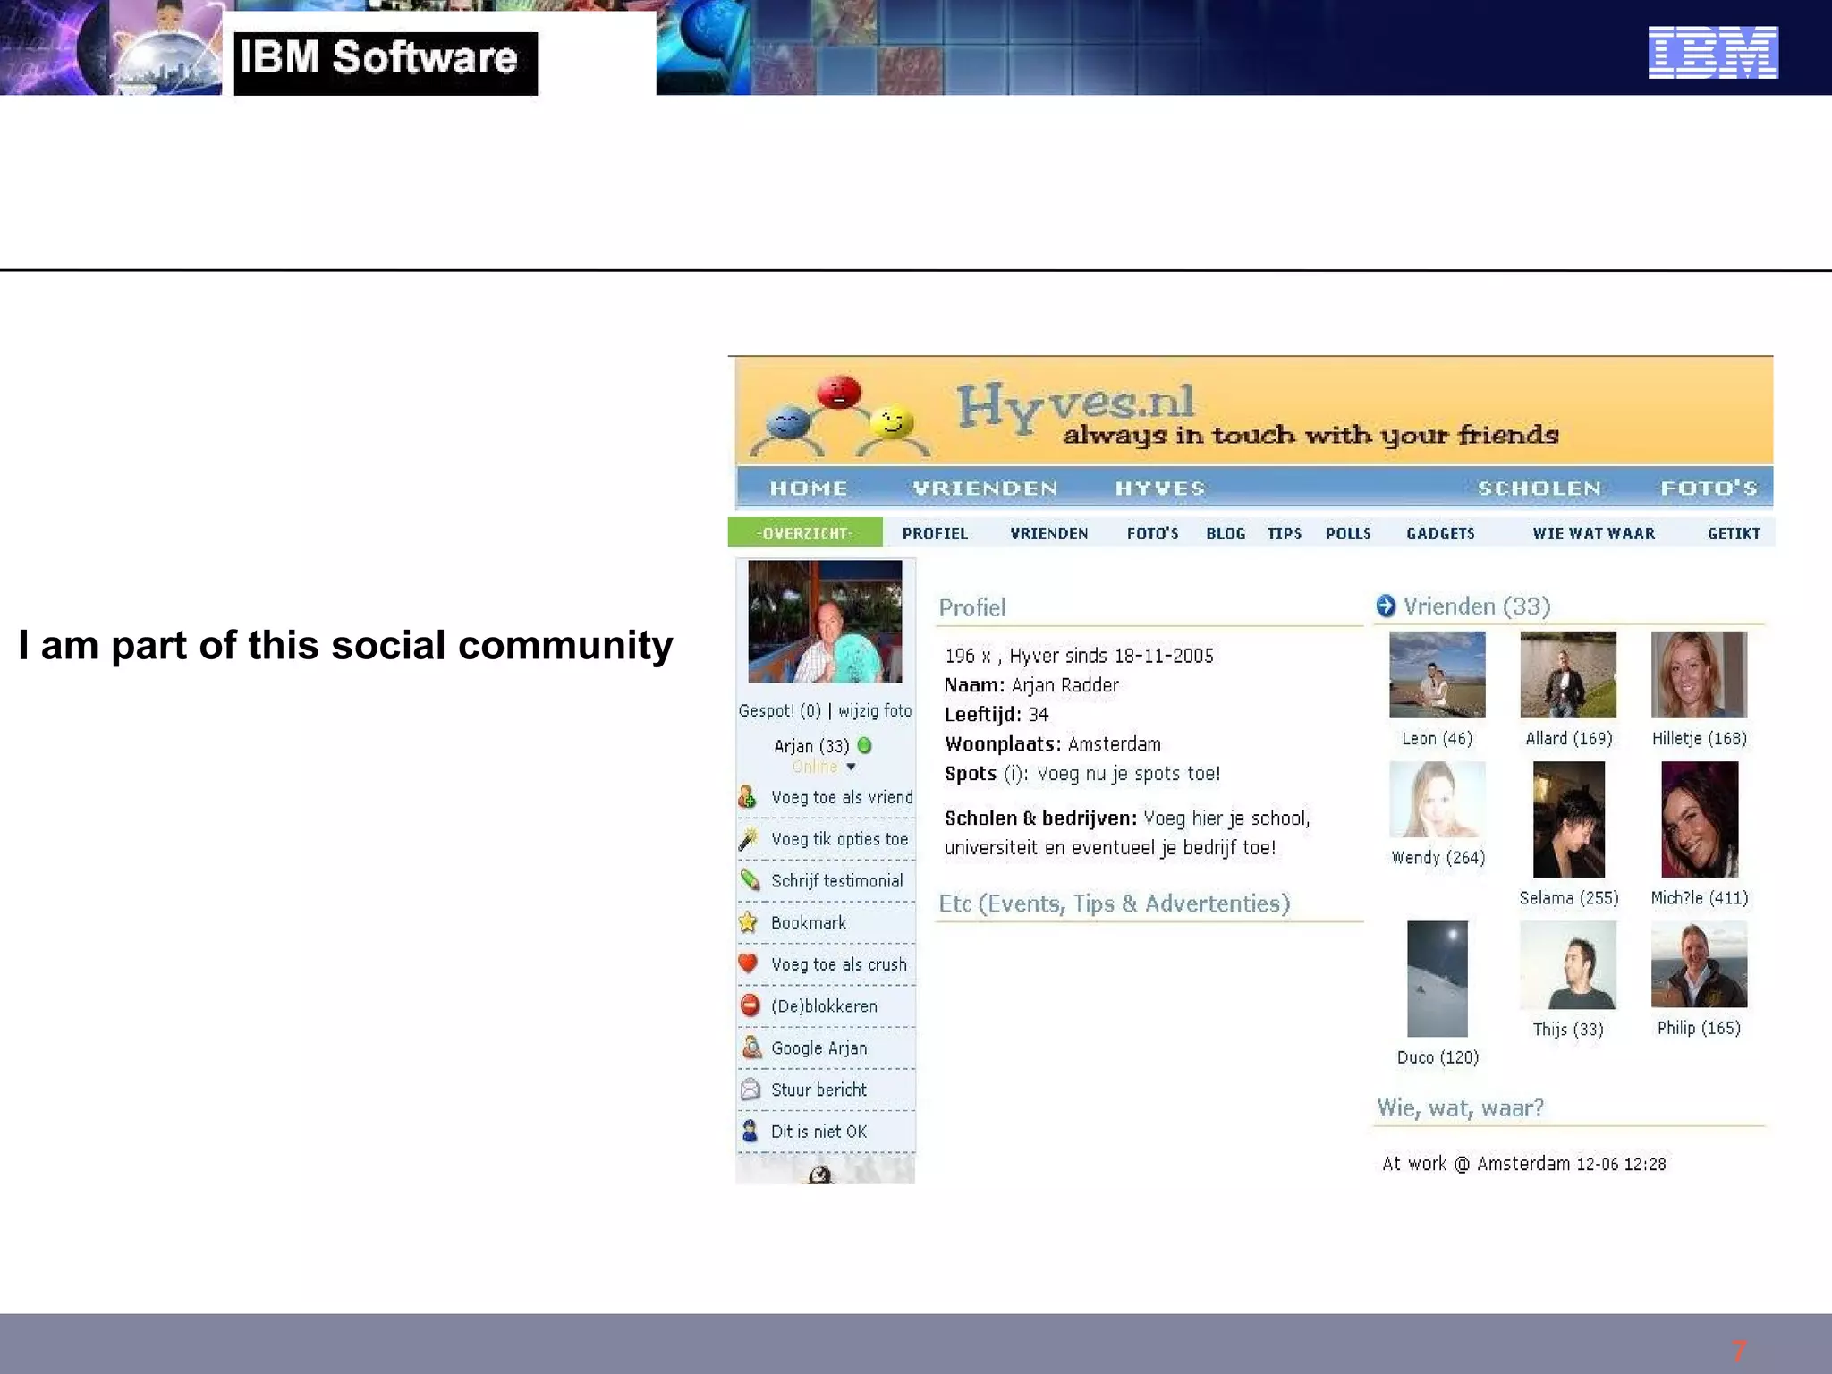Open friend Allard (169) thumbnail
This screenshot has height=1374, width=1832.
point(1568,674)
